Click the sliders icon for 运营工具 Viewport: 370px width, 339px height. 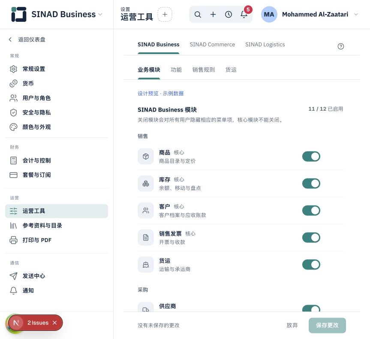coord(13,211)
